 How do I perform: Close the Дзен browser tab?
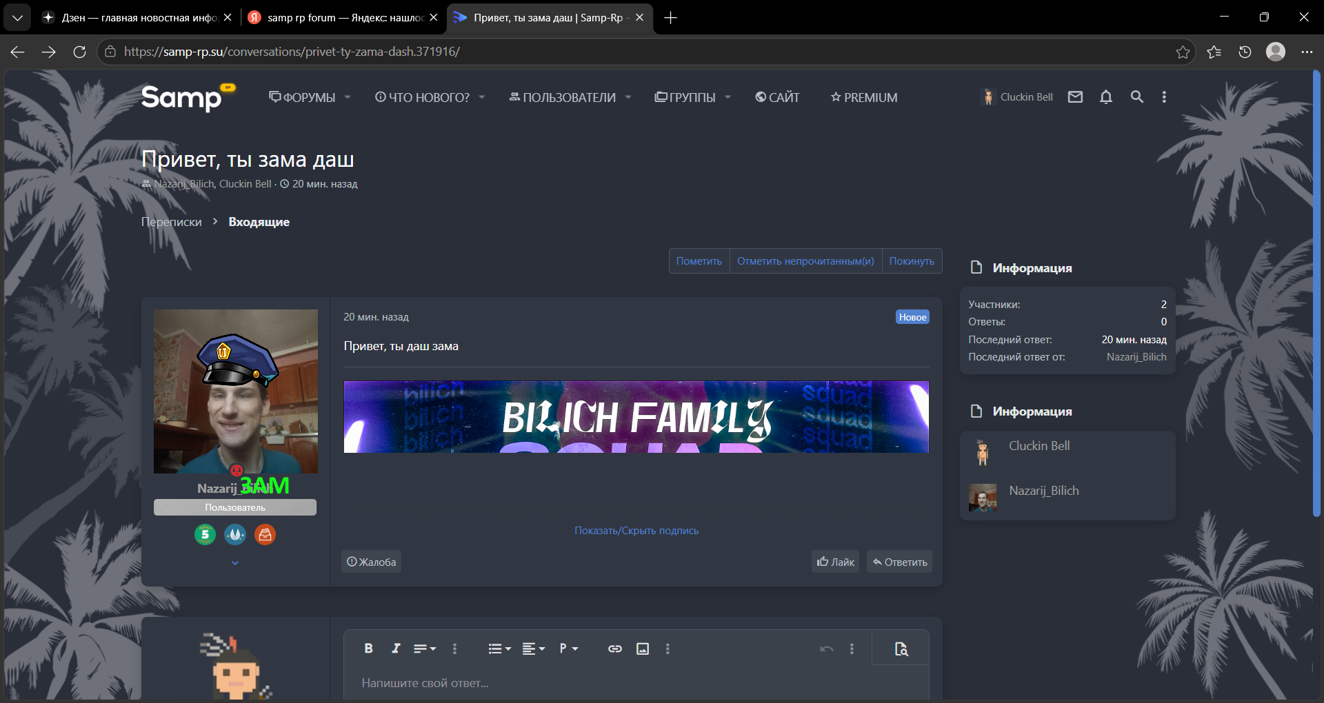click(228, 18)
